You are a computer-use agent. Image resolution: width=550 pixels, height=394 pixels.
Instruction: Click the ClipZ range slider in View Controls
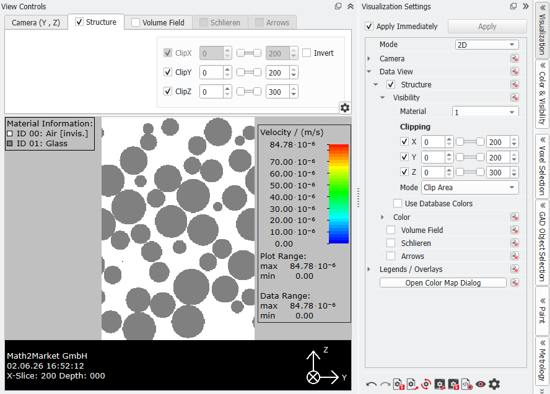point(249,92)
